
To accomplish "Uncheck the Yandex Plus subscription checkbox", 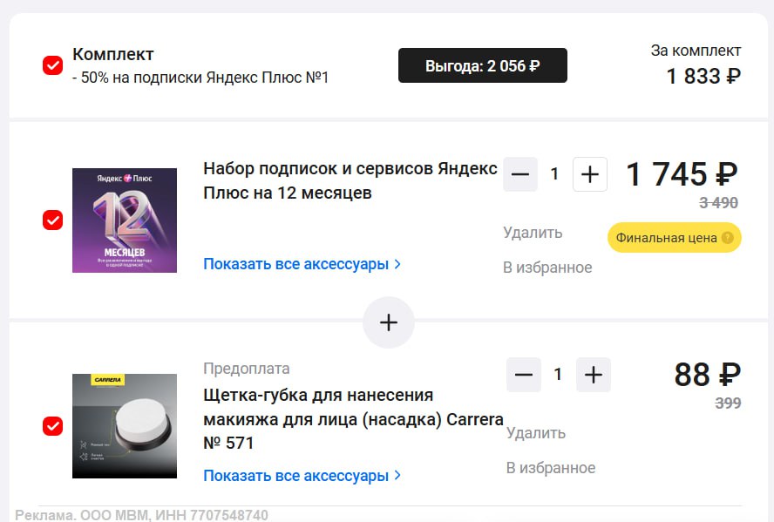I will [x=52, y=220].
